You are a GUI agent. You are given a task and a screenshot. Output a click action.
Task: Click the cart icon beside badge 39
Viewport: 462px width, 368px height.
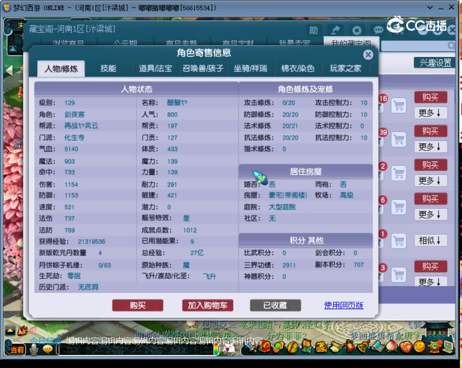click(x=398, y=139)
